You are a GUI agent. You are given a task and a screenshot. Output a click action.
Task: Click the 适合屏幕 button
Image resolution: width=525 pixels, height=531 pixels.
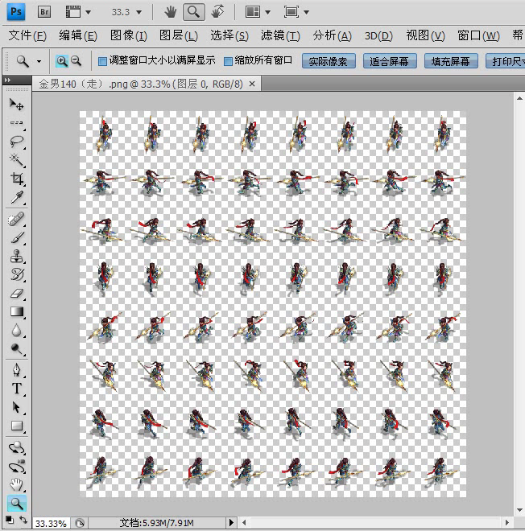[390, 61]
